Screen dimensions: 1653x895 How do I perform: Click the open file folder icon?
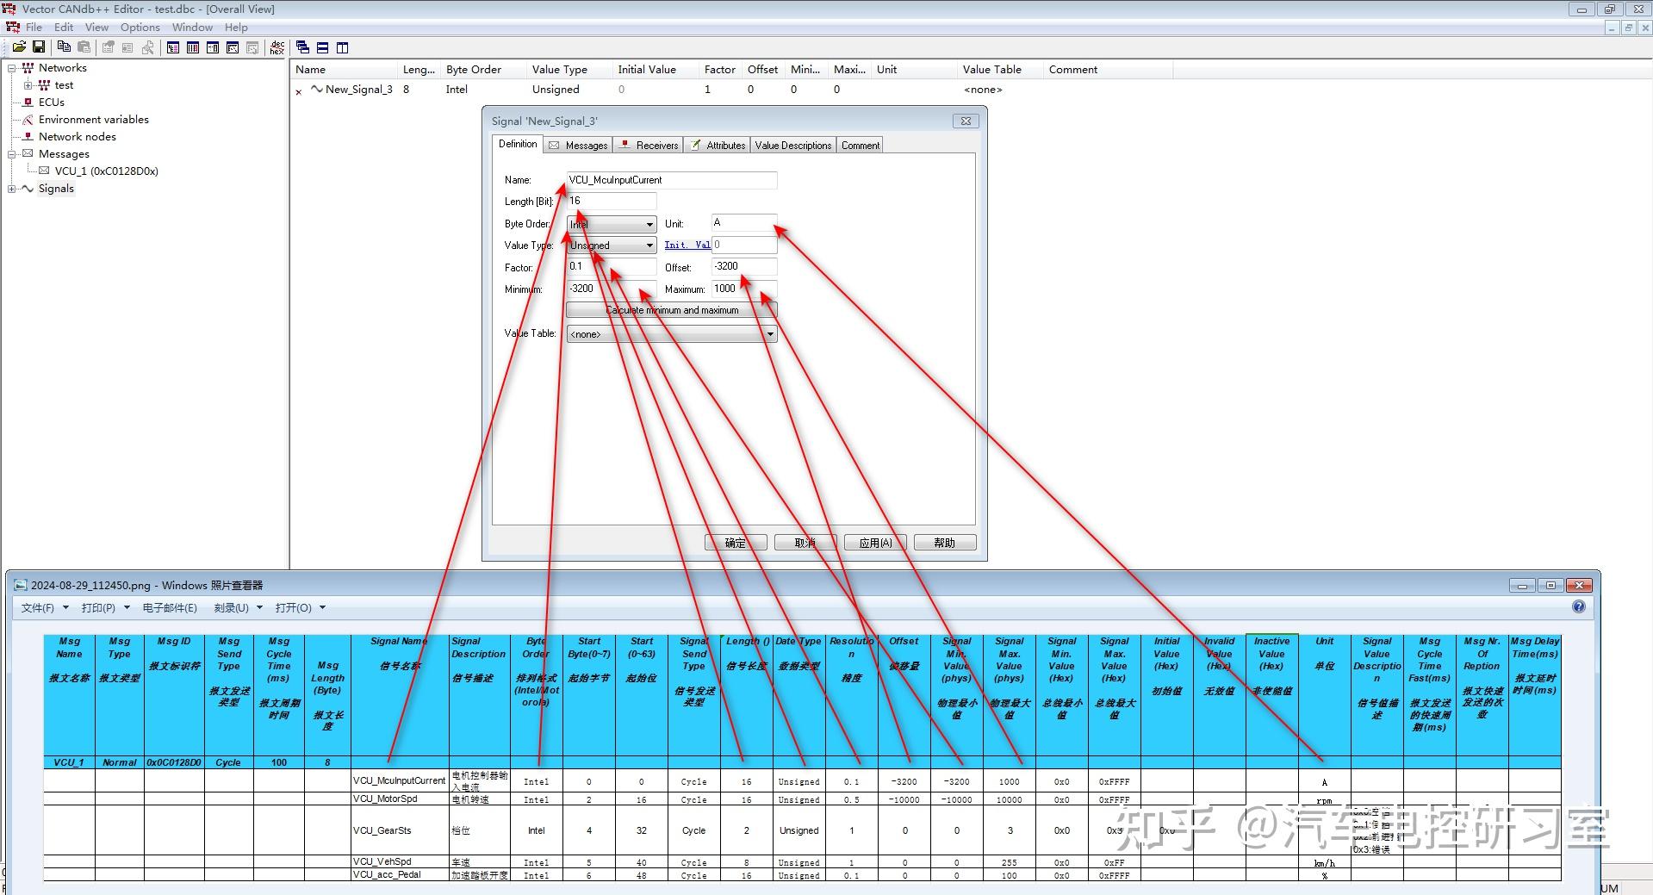pos(19,47)
